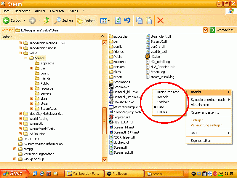Toggle the Ordner folder pane button
Screen dimensions: 237x178
[86, 20]
